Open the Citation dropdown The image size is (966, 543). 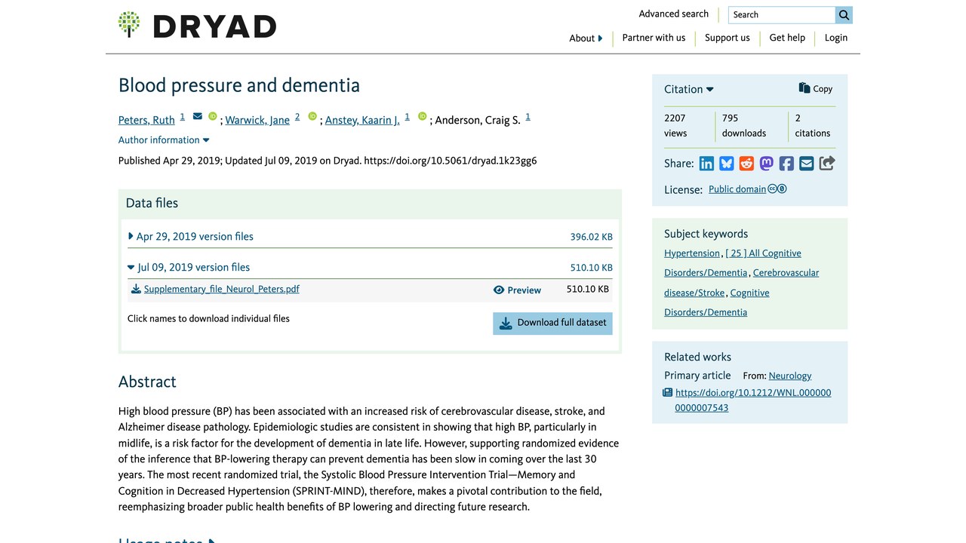coord(689,89)
